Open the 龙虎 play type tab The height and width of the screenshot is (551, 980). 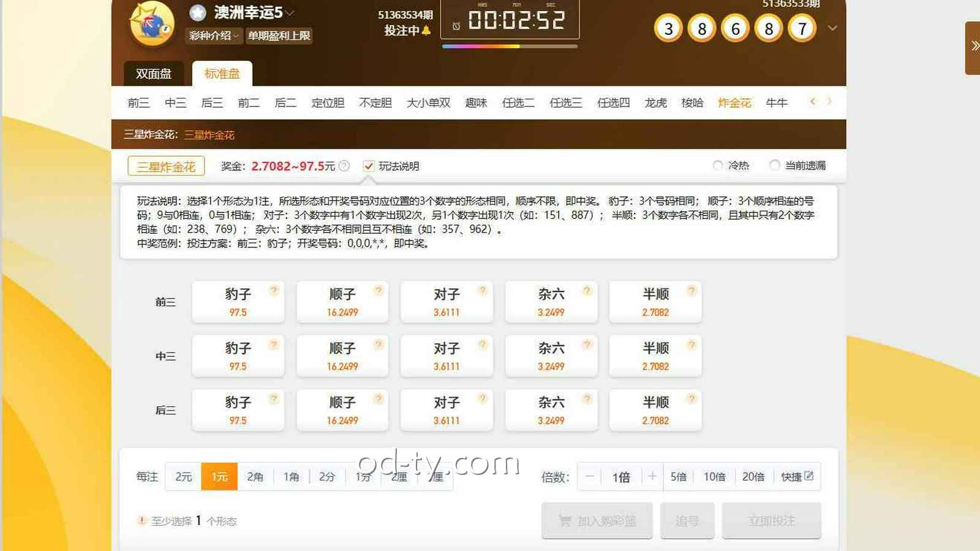(x=655, y=103)
